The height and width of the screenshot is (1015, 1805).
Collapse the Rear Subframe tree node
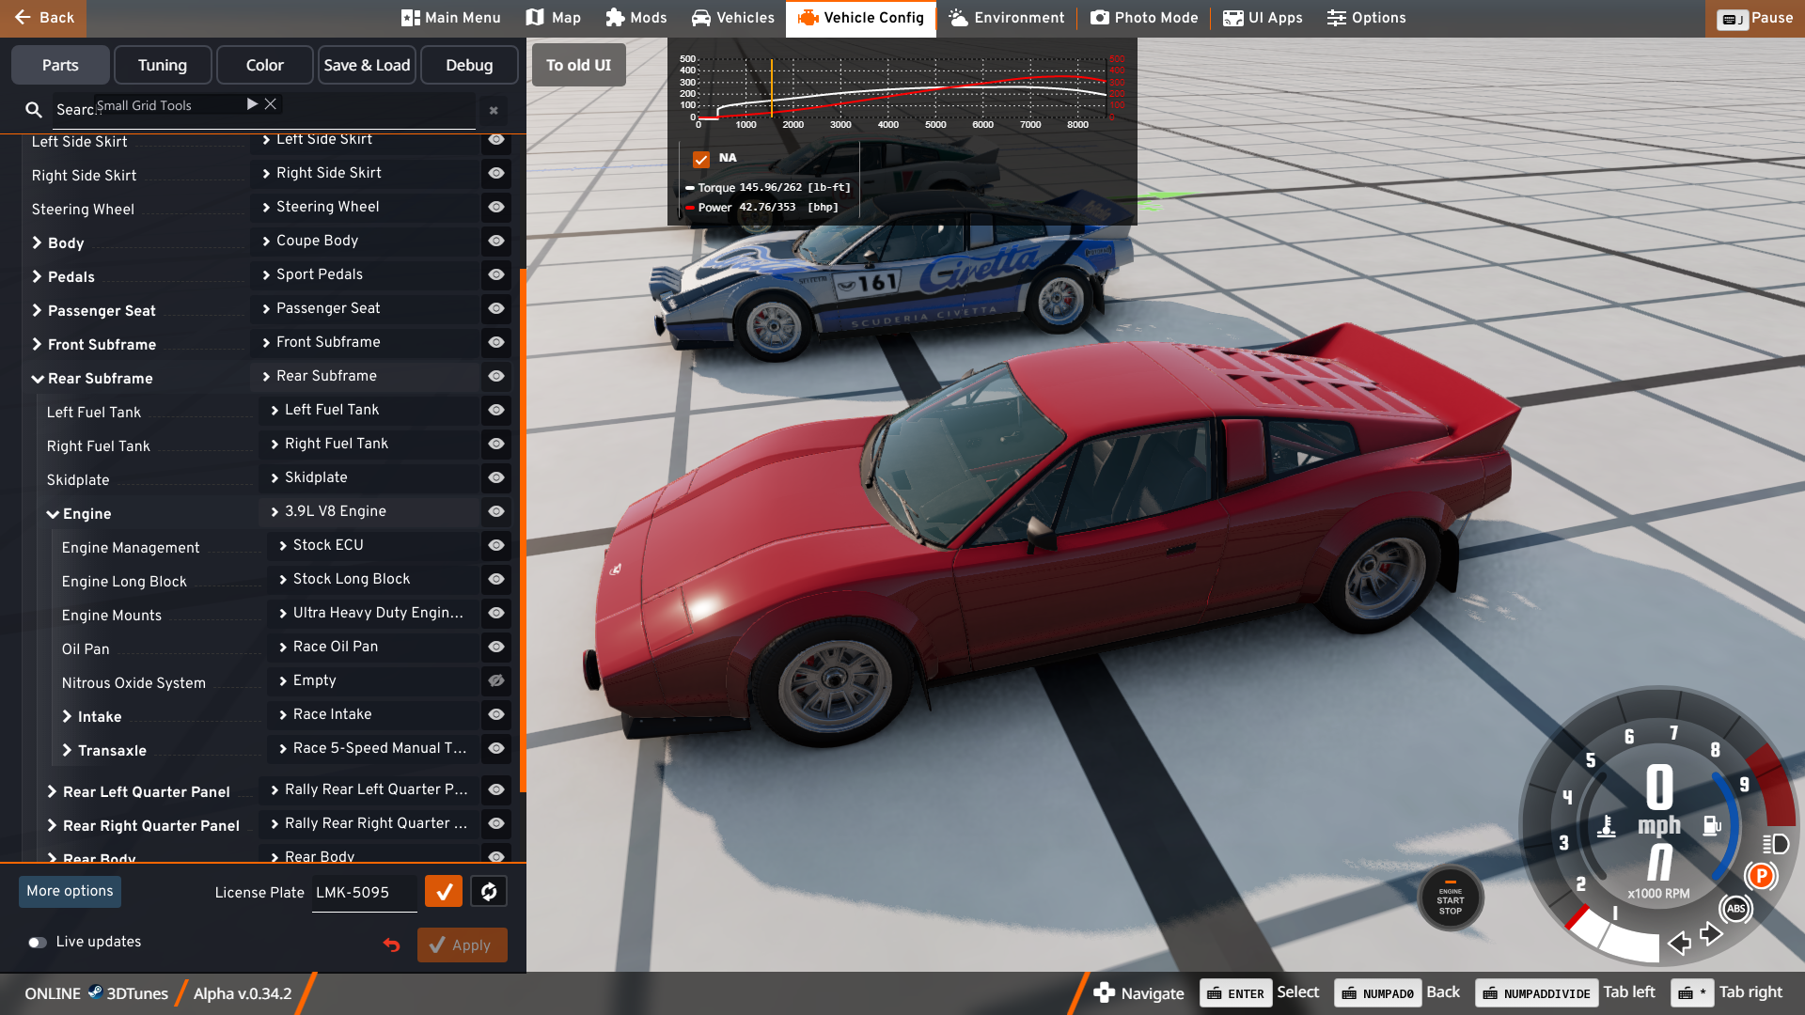[x=38, y=379]
